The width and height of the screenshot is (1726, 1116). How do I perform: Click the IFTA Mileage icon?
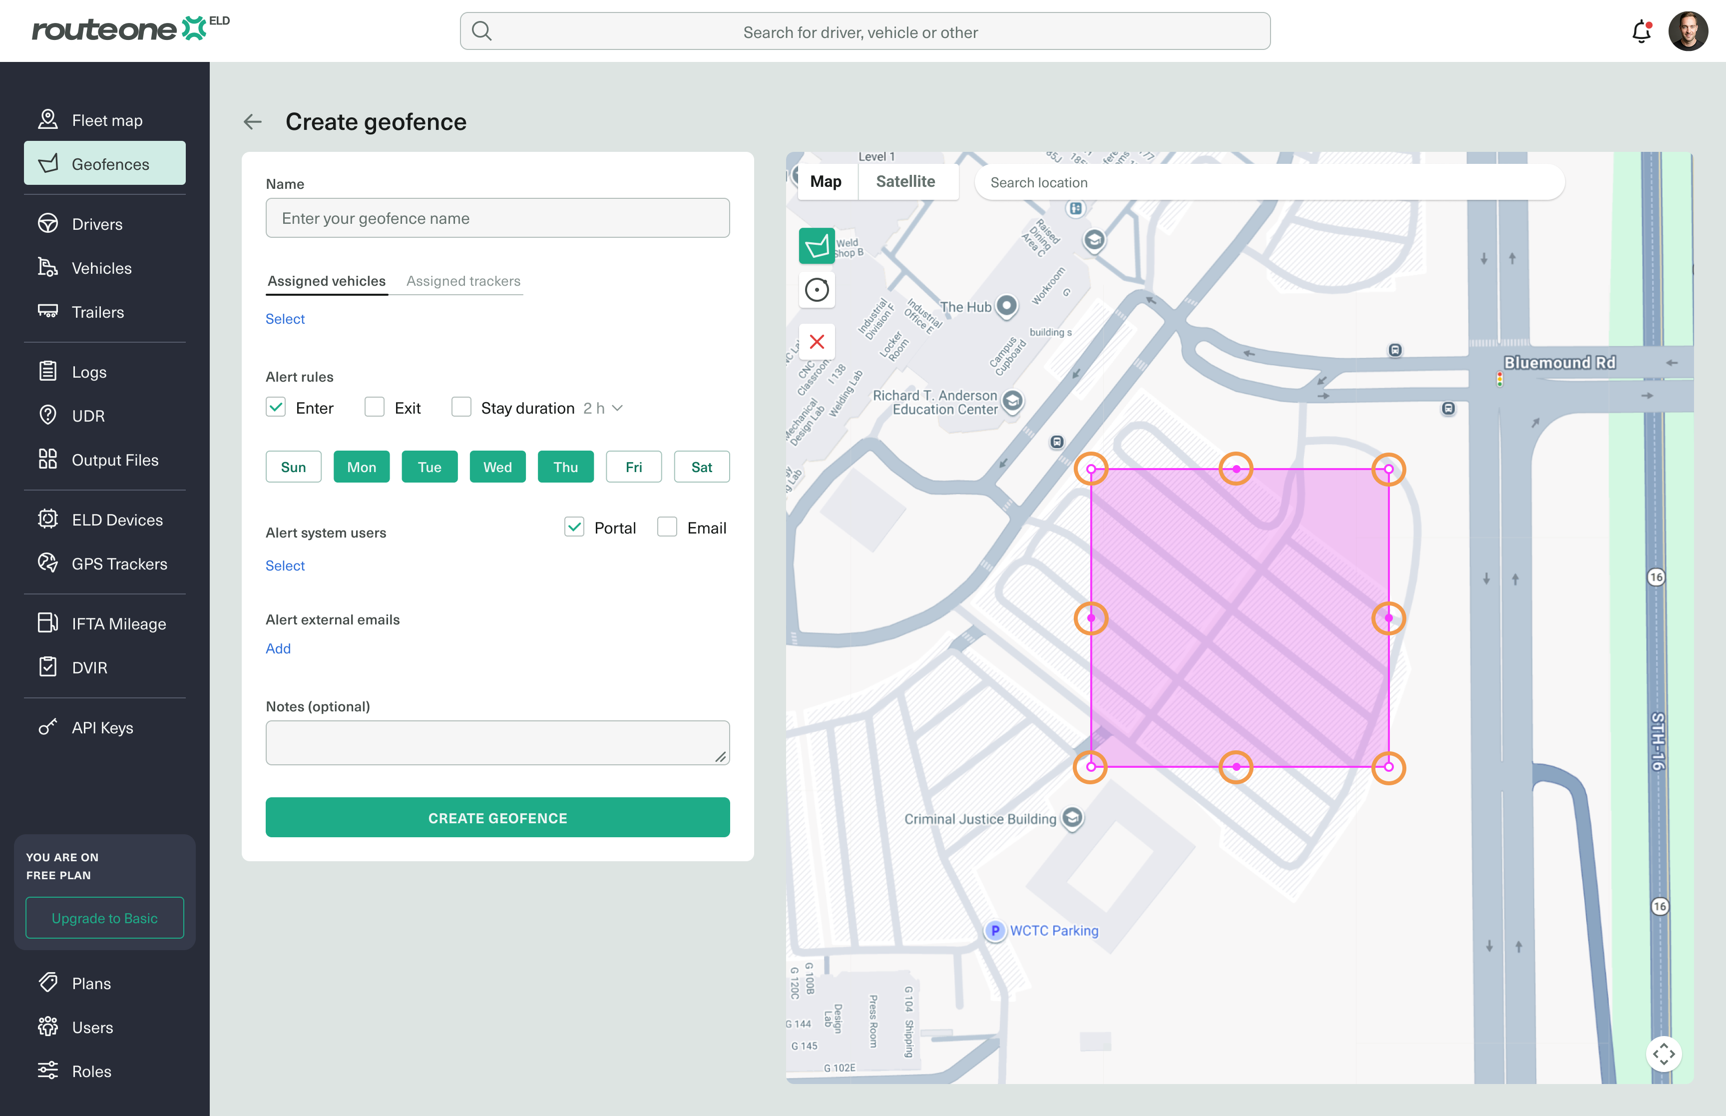click(x=48, y=623)
